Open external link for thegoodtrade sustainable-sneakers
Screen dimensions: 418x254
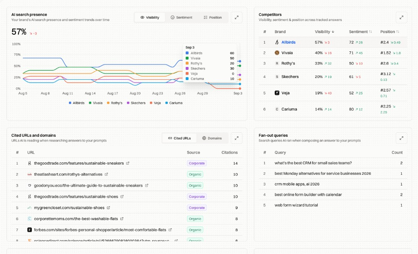128,163
